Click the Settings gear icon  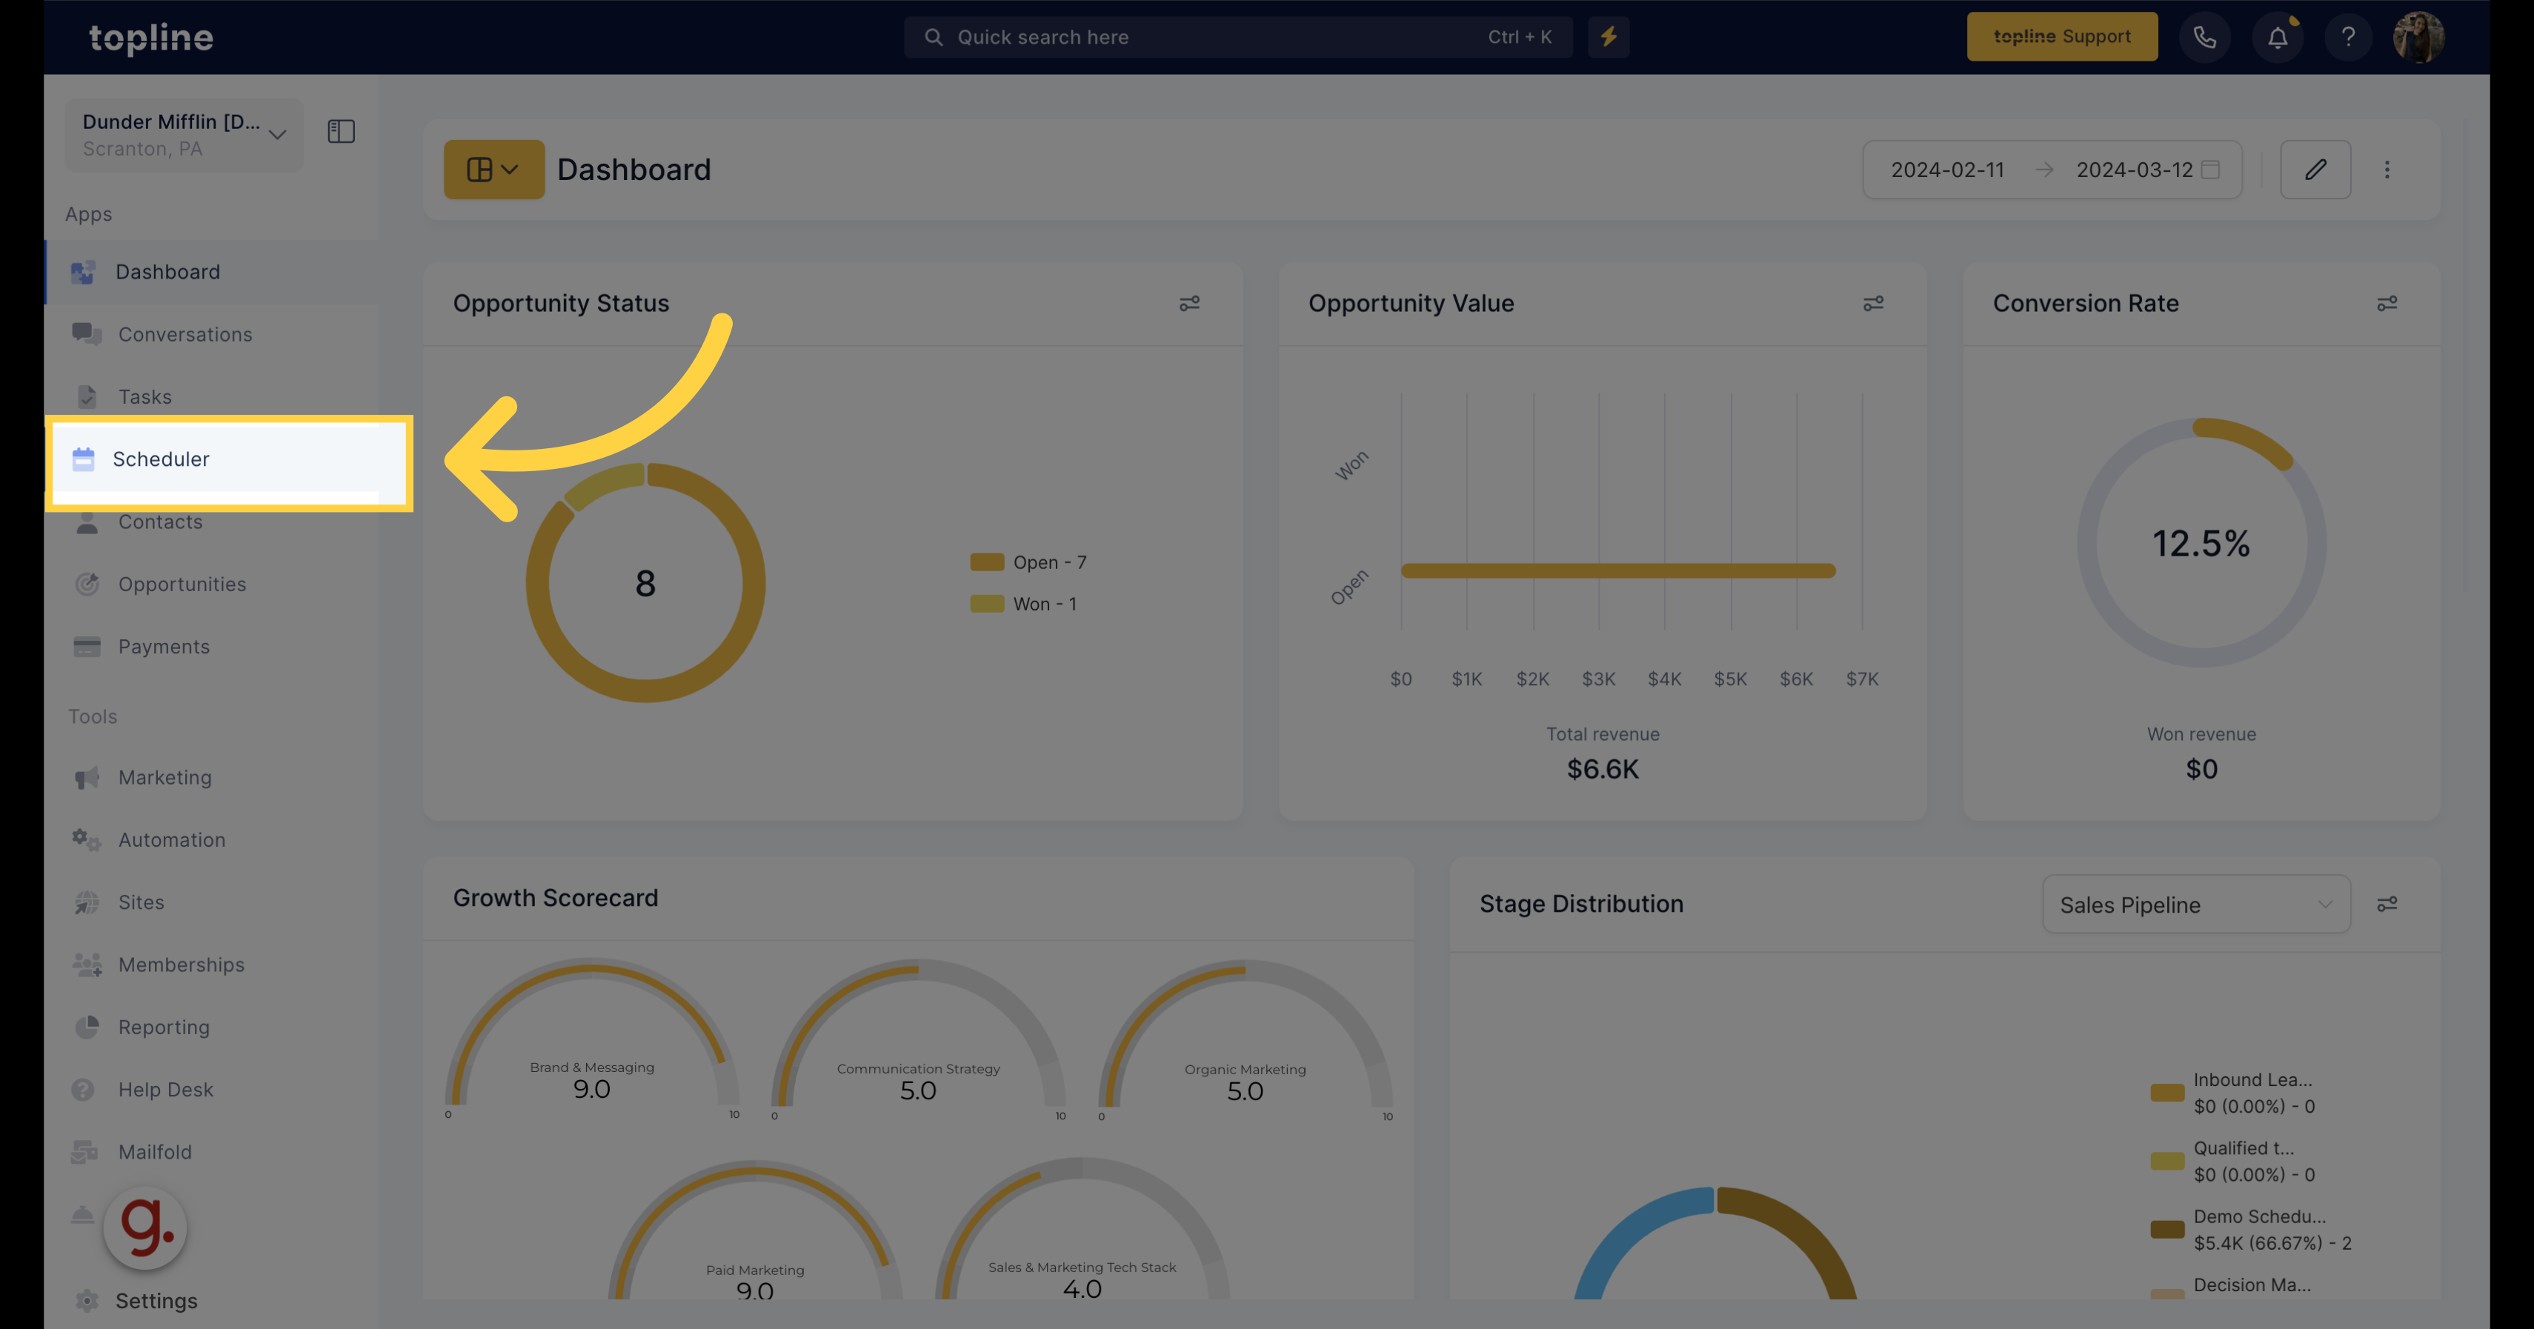pyautogui.click(x=87, y=1300)
